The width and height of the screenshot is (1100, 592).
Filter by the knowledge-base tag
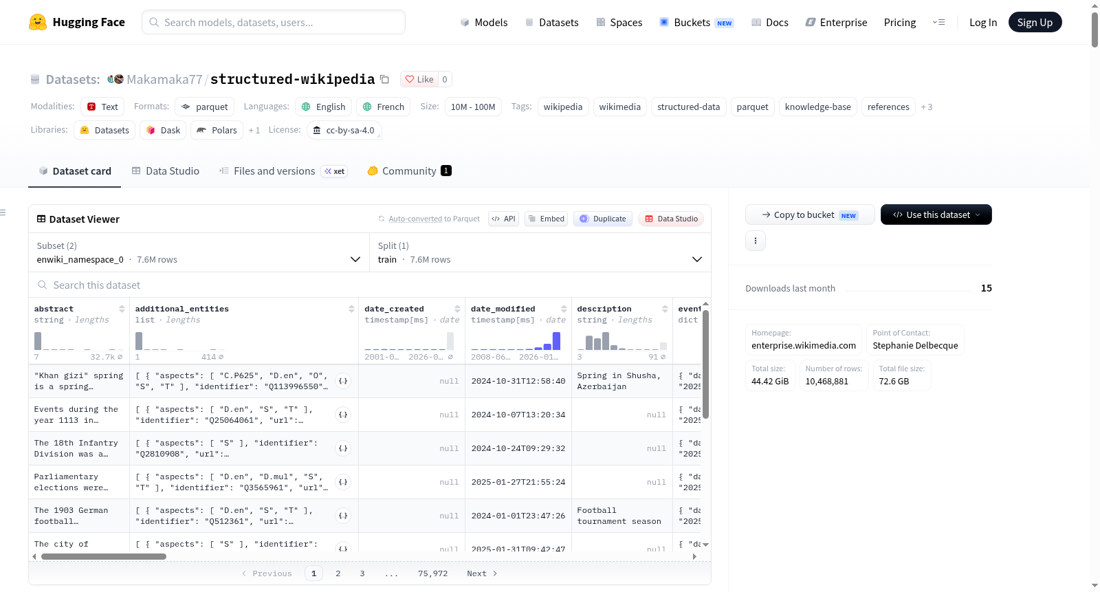[818, 107]
